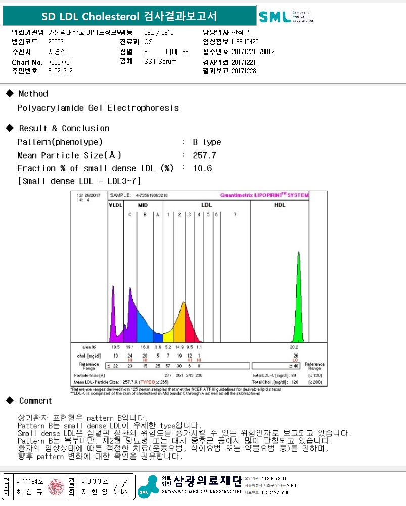Click the HDL reference range box '≥ 40'
This screenshot has height=506, width=406.
tap(276, 366)
